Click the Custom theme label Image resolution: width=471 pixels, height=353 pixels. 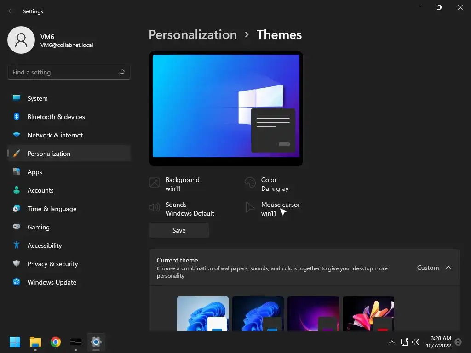click(428, 268)
